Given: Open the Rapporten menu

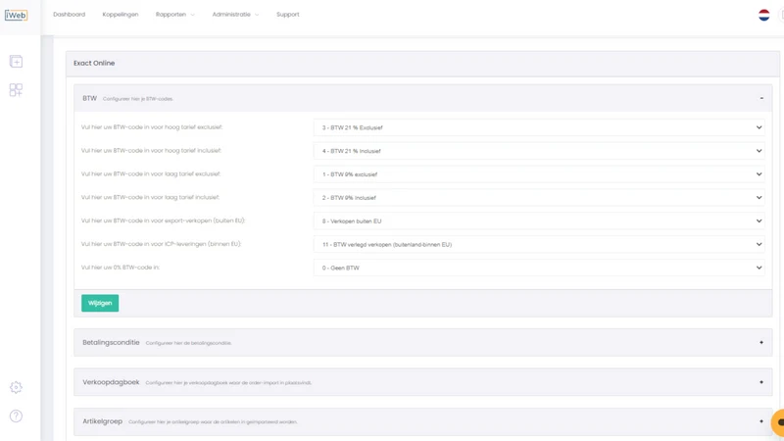Looking at the screenshot, I should click(175, 15).
